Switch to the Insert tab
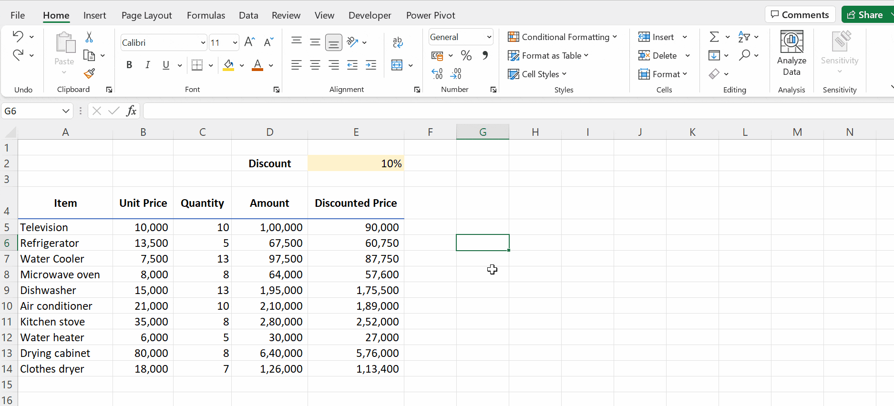Screen dimensions: 894x406 94,15
